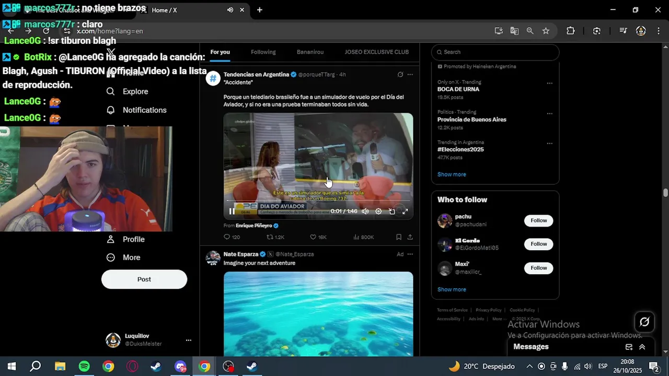669x376 pixels.
Task: Open Opera GX from the taskbar
Action: coord(132,367)
